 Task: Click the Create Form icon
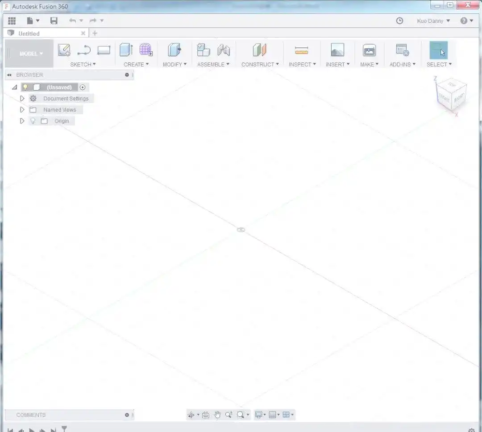[x=146, y=50]
